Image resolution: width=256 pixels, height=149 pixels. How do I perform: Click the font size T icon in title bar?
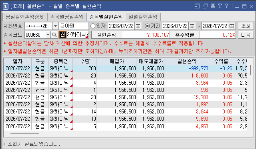(x=220, y=6)
